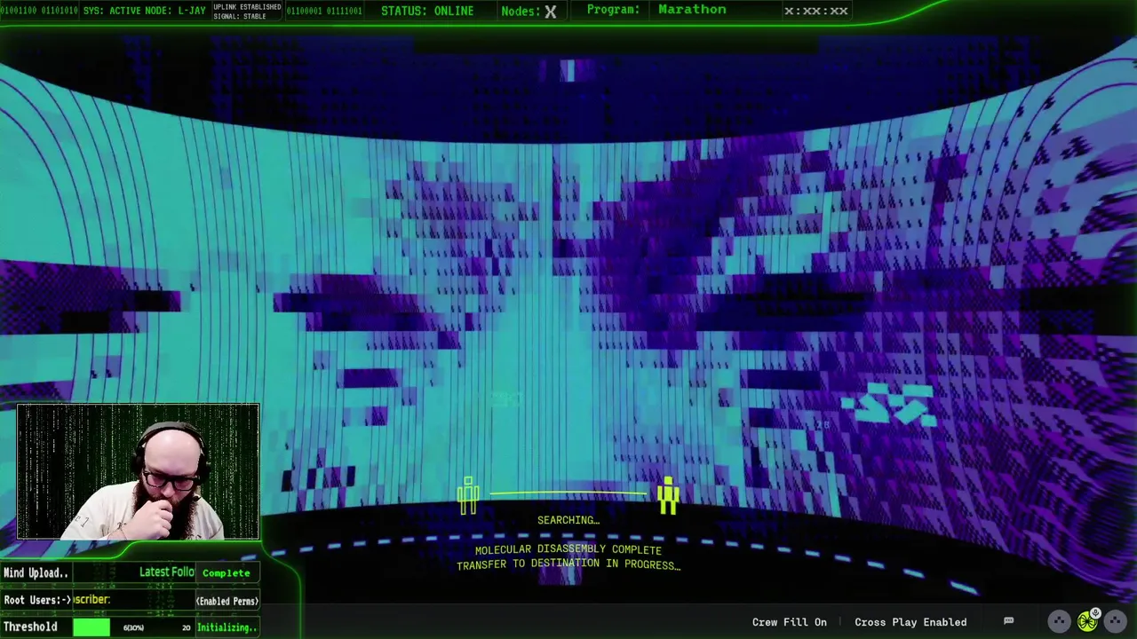
Task: Click MOLECULAR DISASSEMBLY COMPLETE message
Action: click(x=568, y=550)
